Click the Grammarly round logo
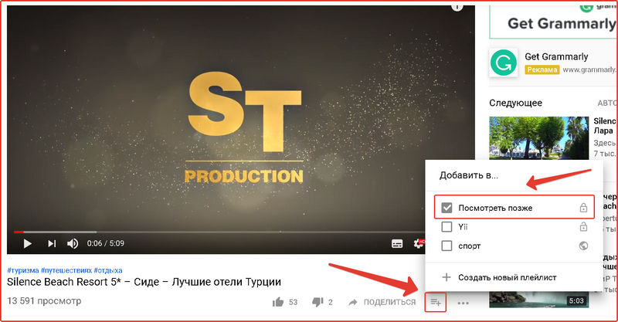 point(504,63)
